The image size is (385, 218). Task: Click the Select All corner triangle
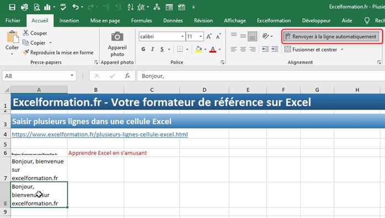[7, 90]
